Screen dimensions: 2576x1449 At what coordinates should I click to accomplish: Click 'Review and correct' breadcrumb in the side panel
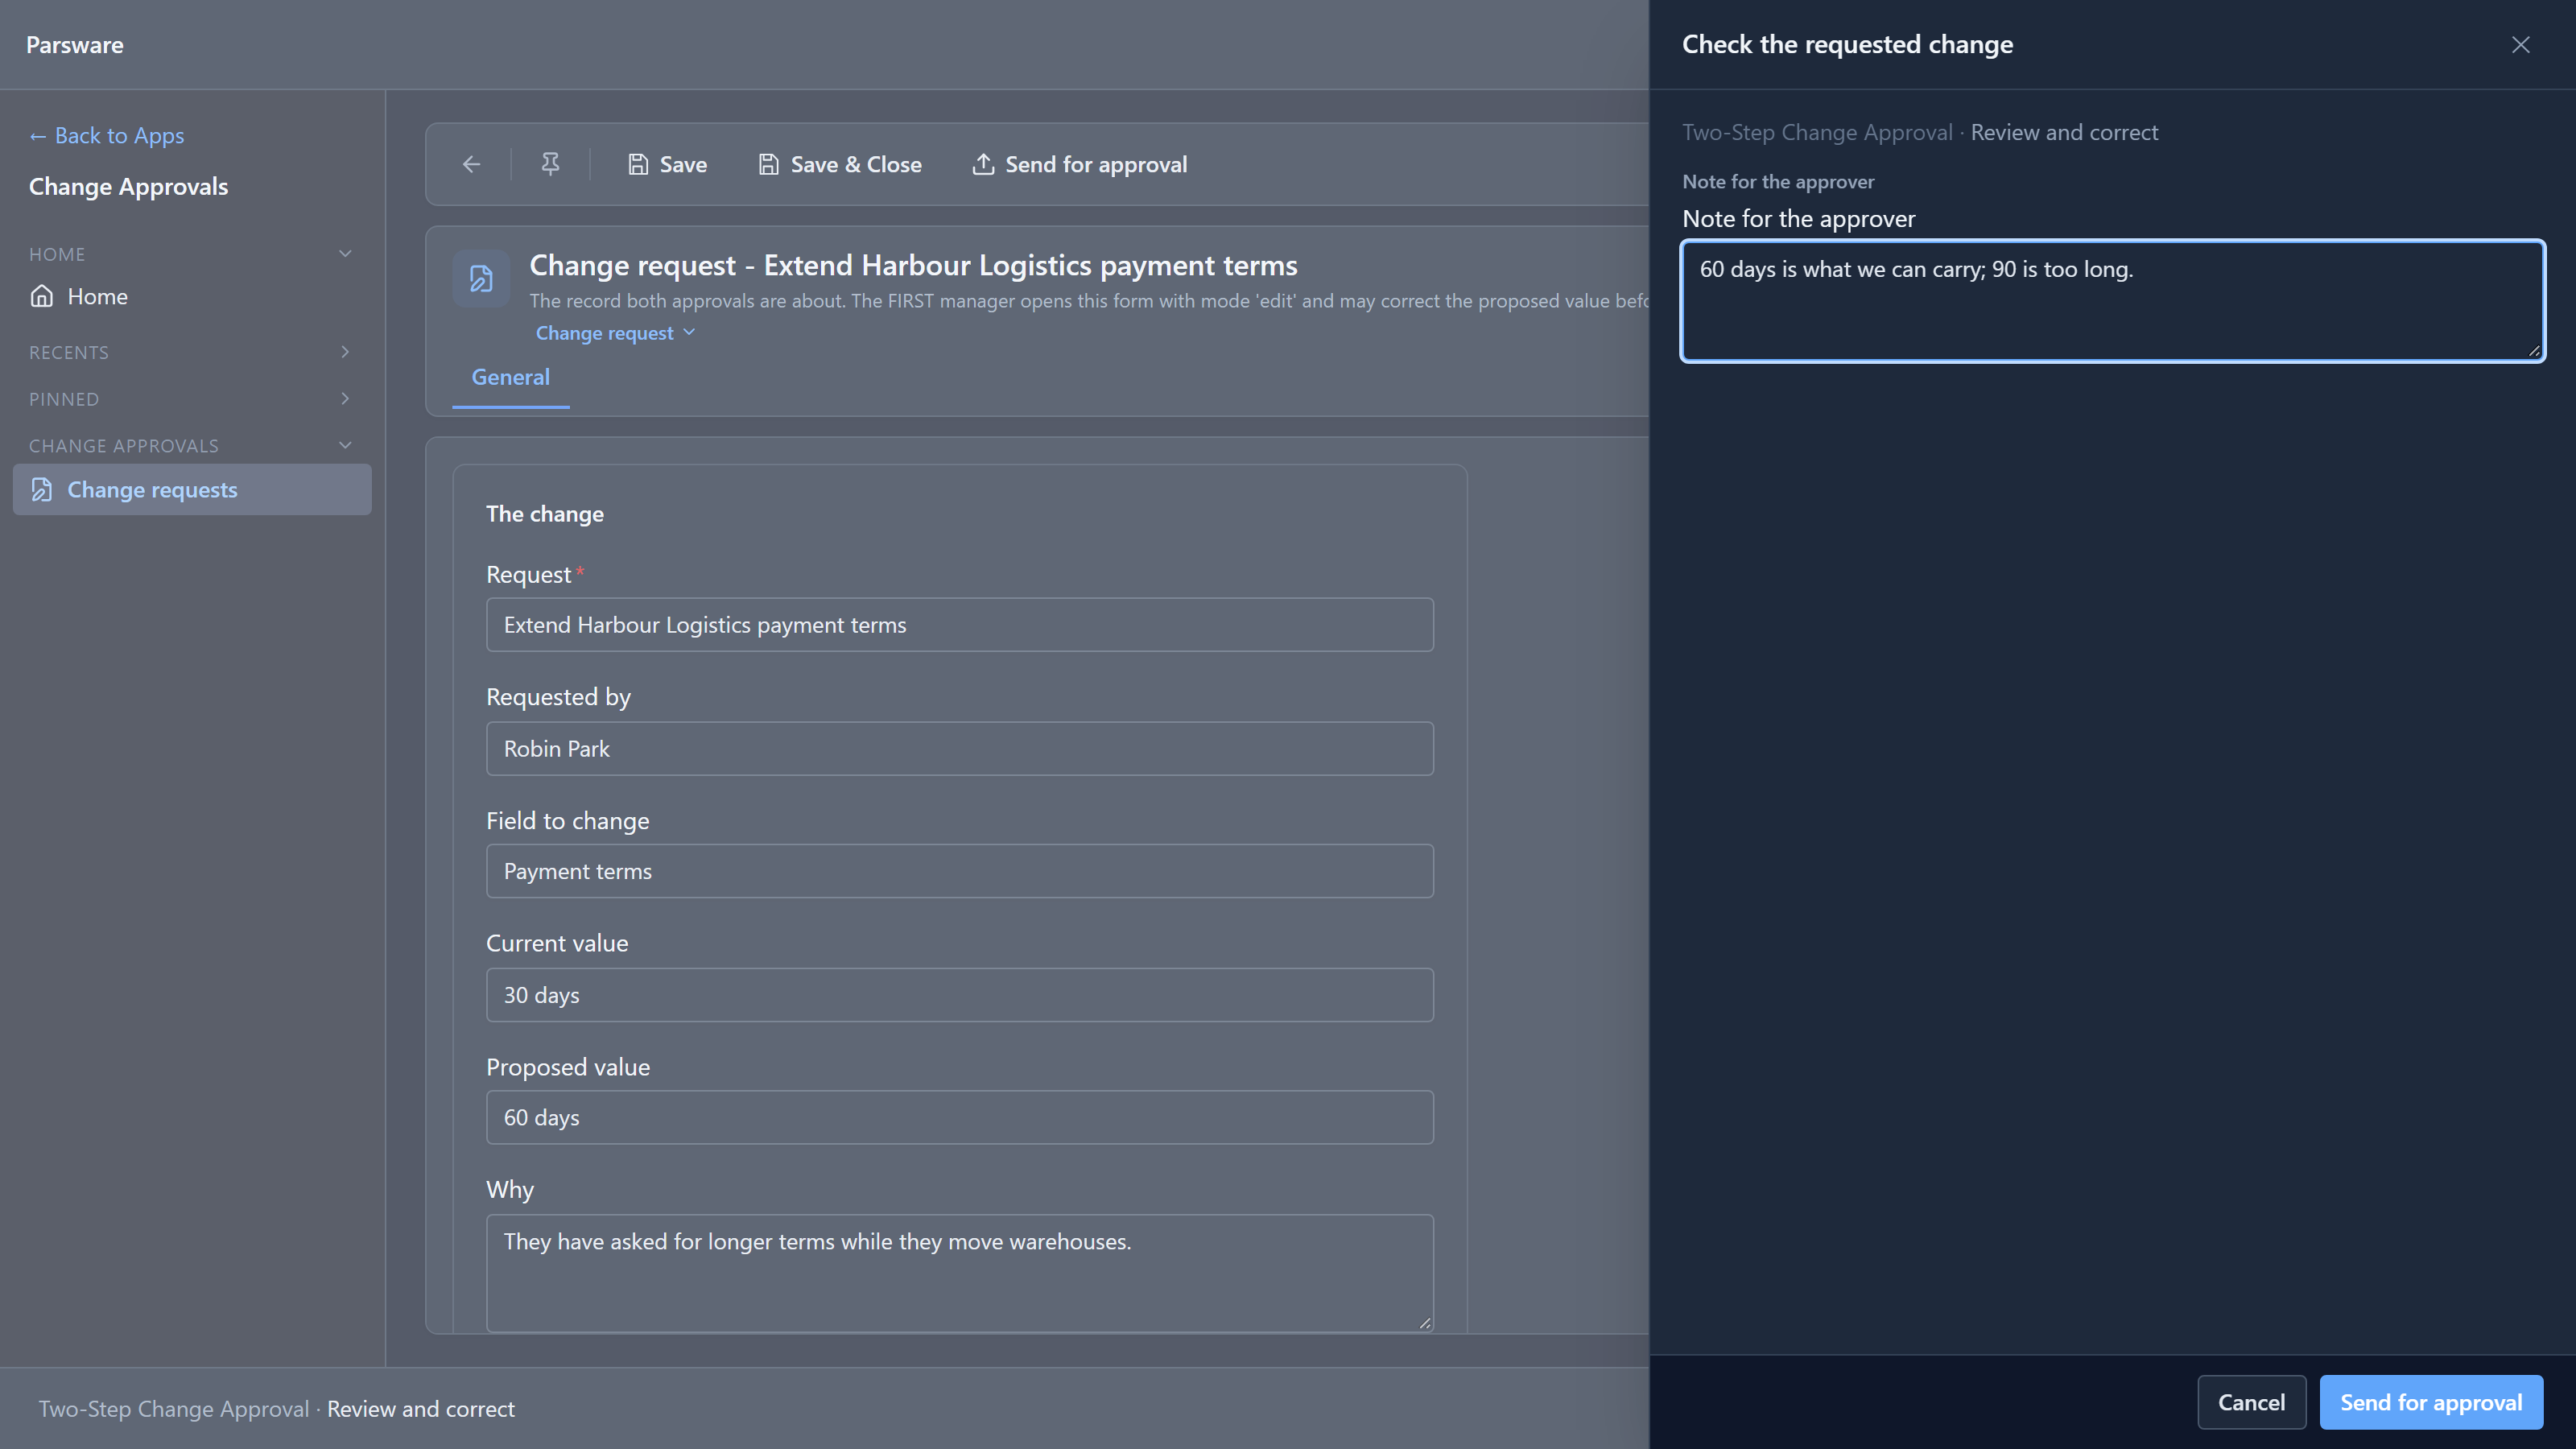(x=2064, y=132)
